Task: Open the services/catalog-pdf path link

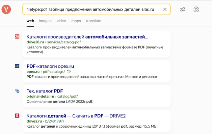Action: pos(64,42)
